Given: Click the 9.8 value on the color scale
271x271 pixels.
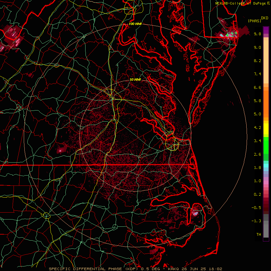Looking at the screenshot, I should point(257,34).
